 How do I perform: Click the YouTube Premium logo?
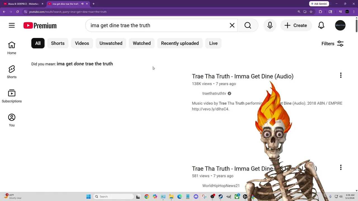pyautogui.click(x=40, y=25)
